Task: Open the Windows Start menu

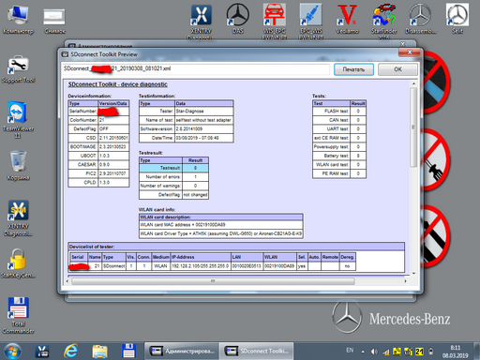Action: pyautogui.click(x=12, y=352)
